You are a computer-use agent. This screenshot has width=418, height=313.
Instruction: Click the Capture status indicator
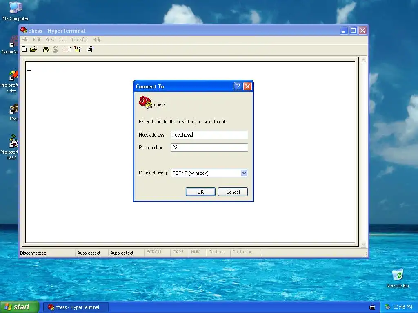[x=216, y=252]
